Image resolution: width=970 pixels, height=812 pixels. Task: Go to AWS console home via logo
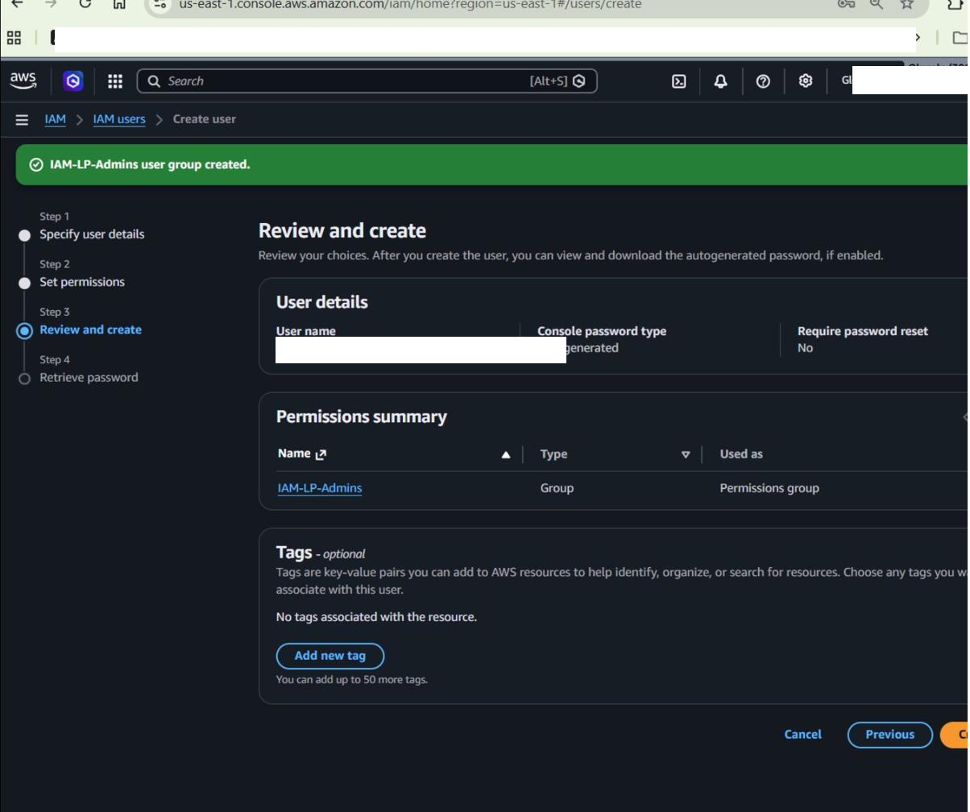23,81
